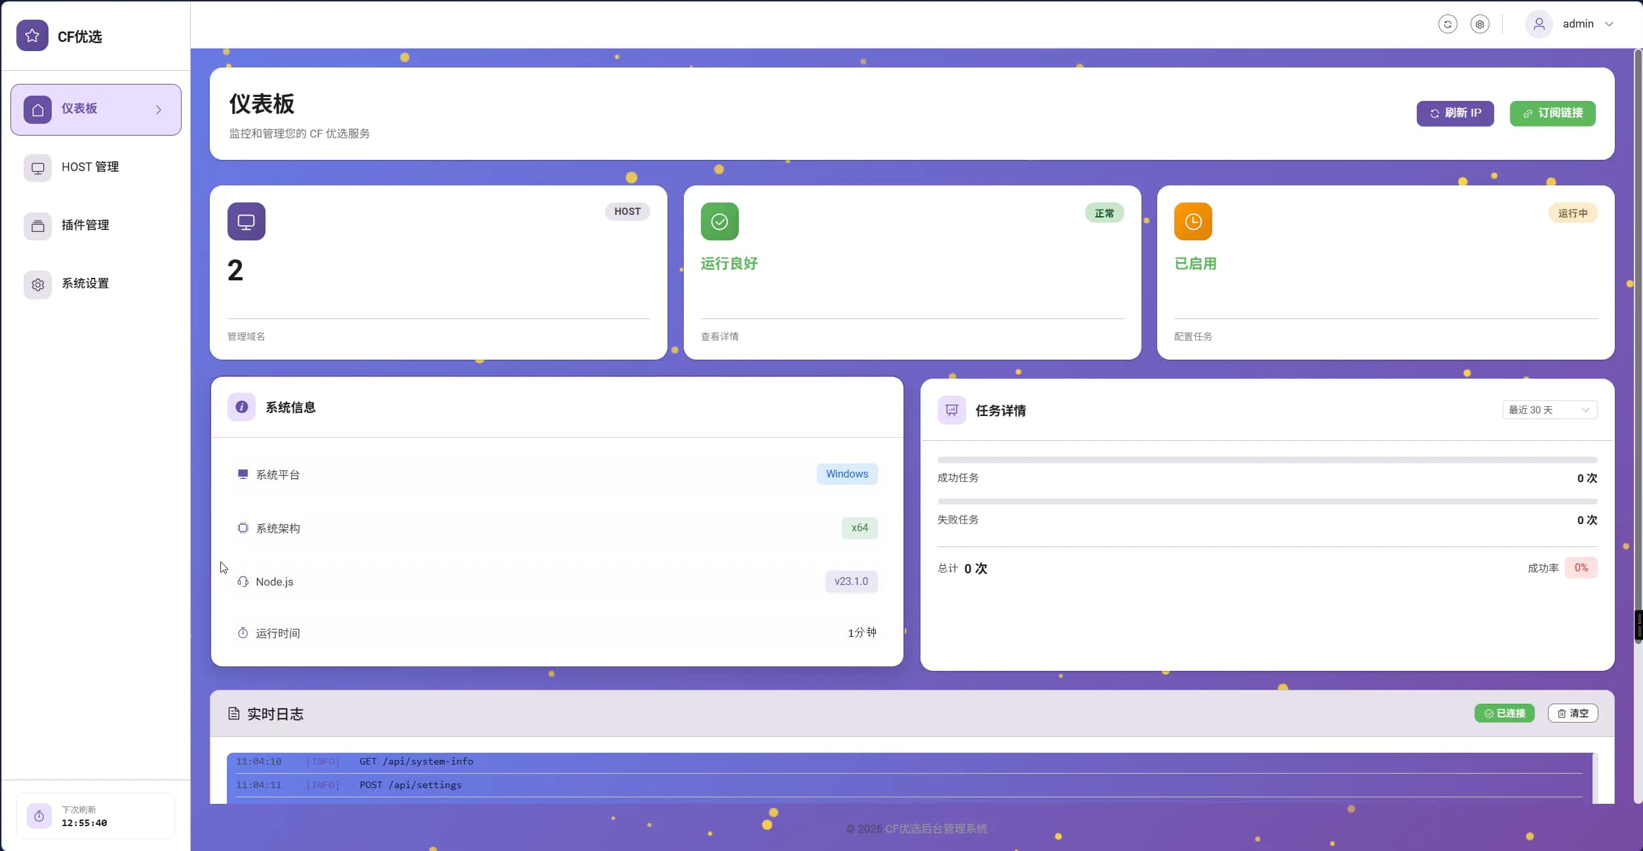
Task: Open the 仪表板 sidebar menu item
Action: coord(96,109)
